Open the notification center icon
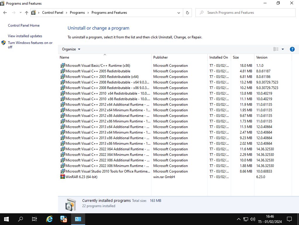This screenshot has height=225, width=299. [289, 219]
